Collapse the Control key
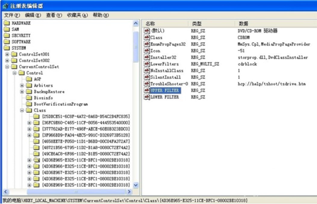This screenshot has height=204, width=317. 14,73
